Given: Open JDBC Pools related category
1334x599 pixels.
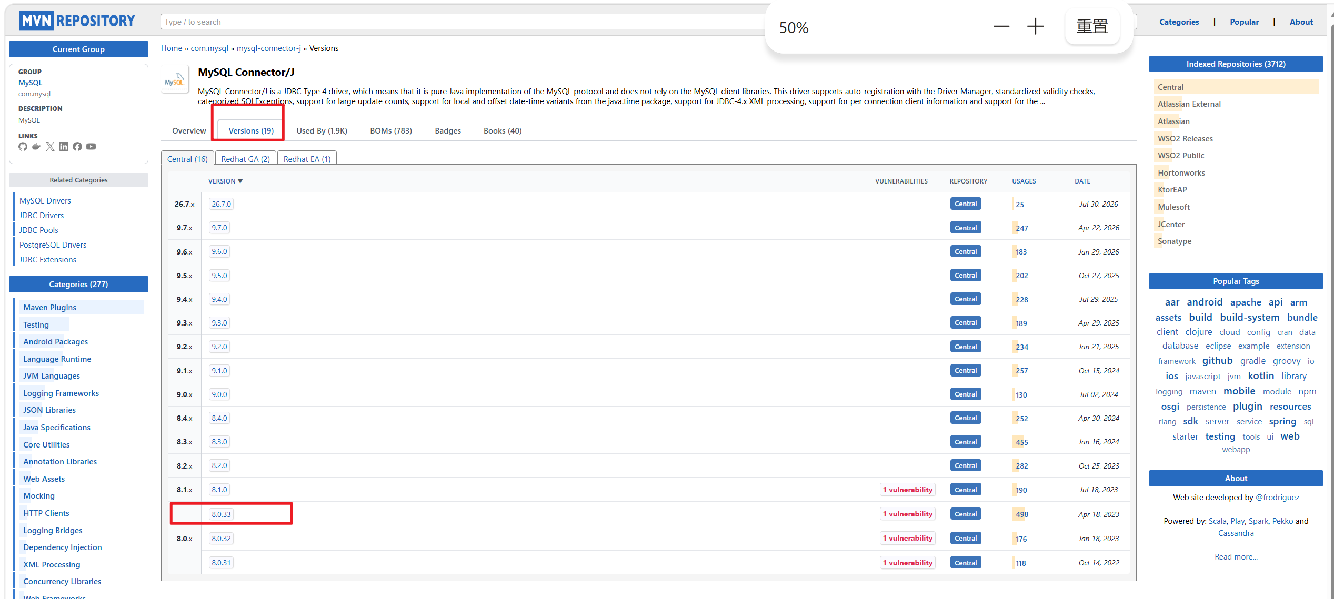Looking at the screenshot, I should pyautogui.click(x=38, y=230).
